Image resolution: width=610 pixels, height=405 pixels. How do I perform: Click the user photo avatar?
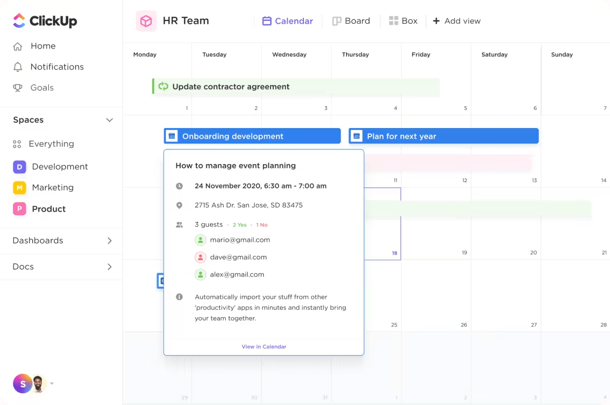(x=39, y=384)
